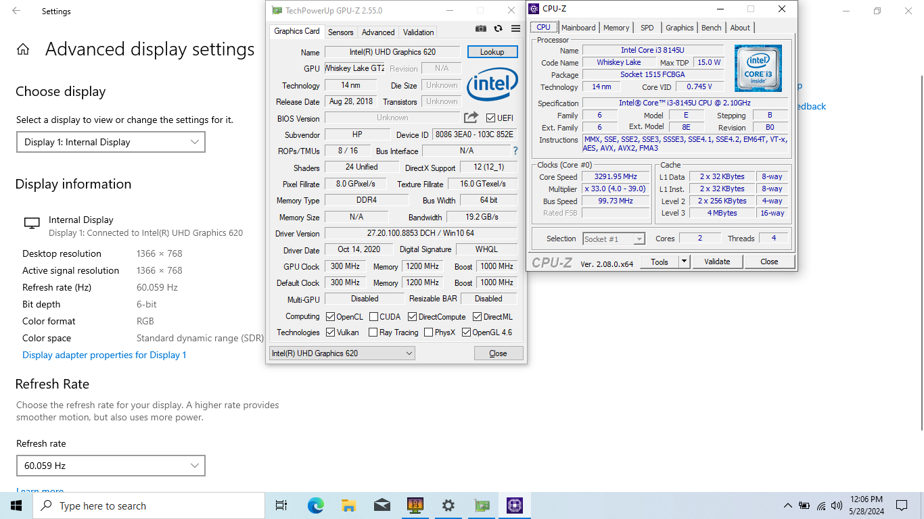This screenshot has width=924, height=519.
Task: Click the Tools button in CPU-Z
Action: pyautogui.click(x=660, y=262)
